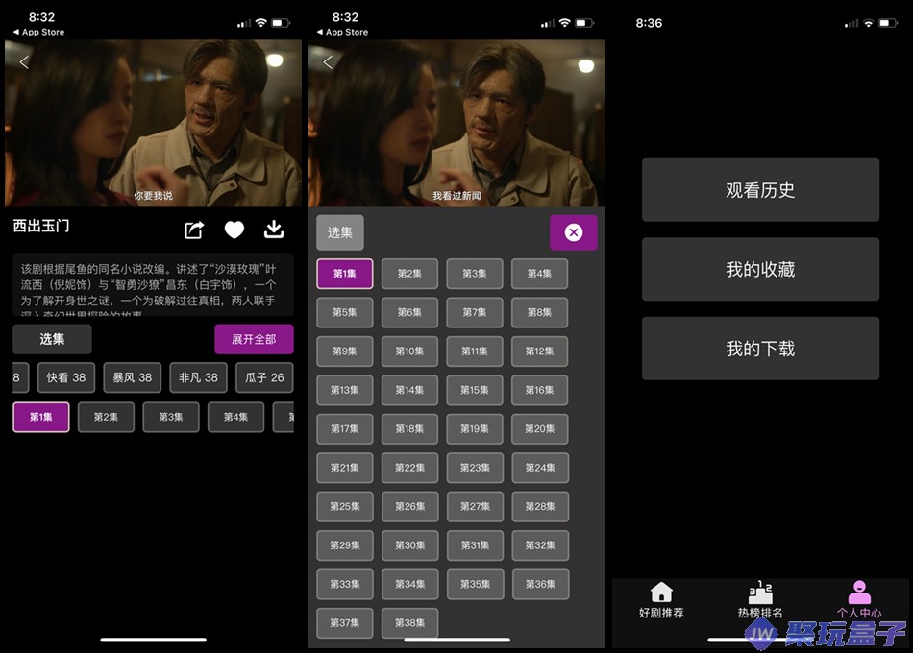Play episode 第17集
913x653 pixels.
[x=345, y=429]
